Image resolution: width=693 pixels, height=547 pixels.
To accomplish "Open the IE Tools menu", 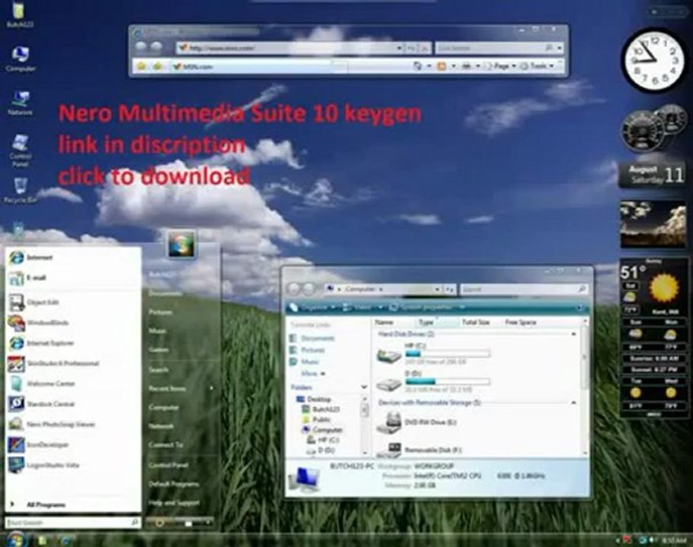I will 536,66.
